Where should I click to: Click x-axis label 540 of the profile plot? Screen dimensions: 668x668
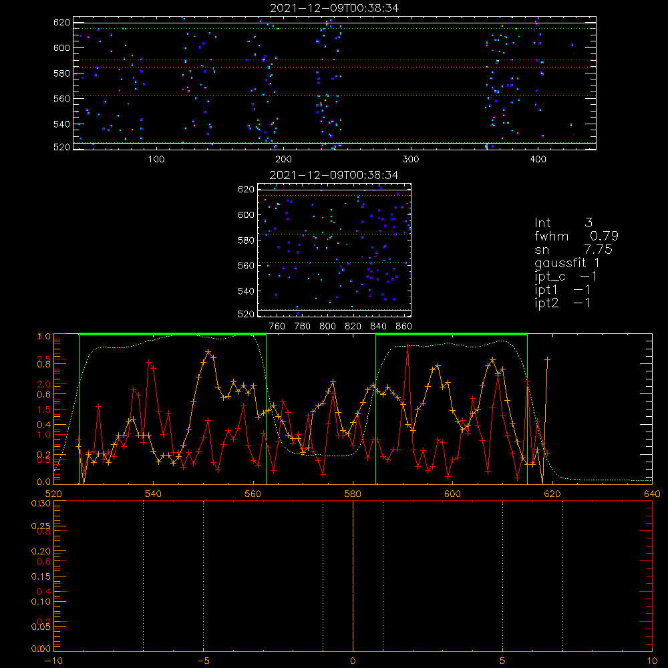(154, 494)
